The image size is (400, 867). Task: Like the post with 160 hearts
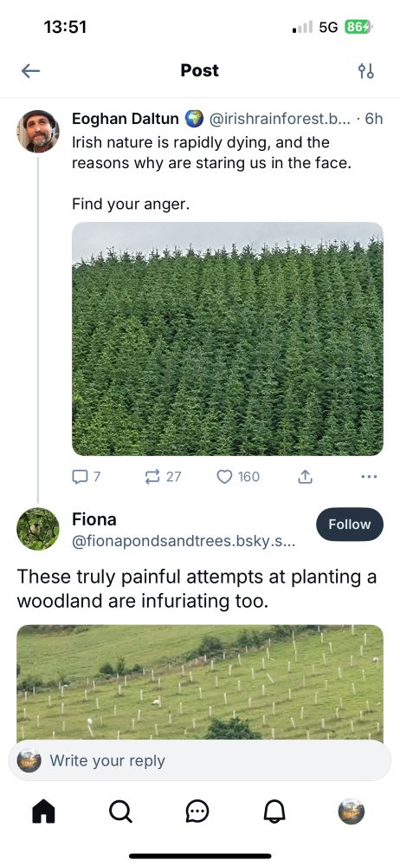pyautogui.click(x=238, y=477)
